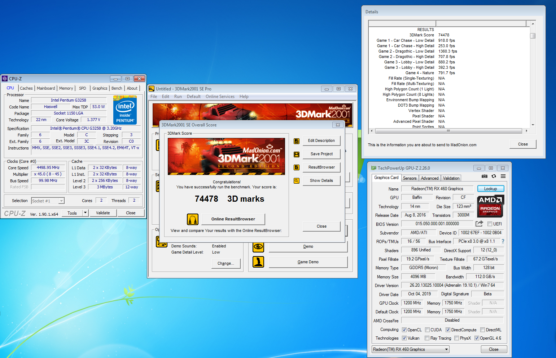Switch to the Caches tab in CPU-Z
Screen dimensions: 556x358
26,88
